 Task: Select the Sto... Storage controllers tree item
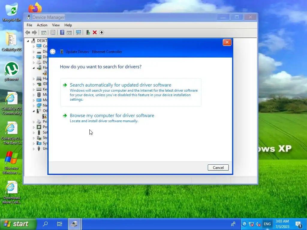[42, 138]
